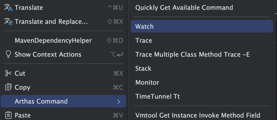Select the Watch command
This screenshot has height=120, width=277.
(202, 26)
